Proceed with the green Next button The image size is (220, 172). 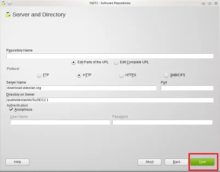tap(202, 162)
